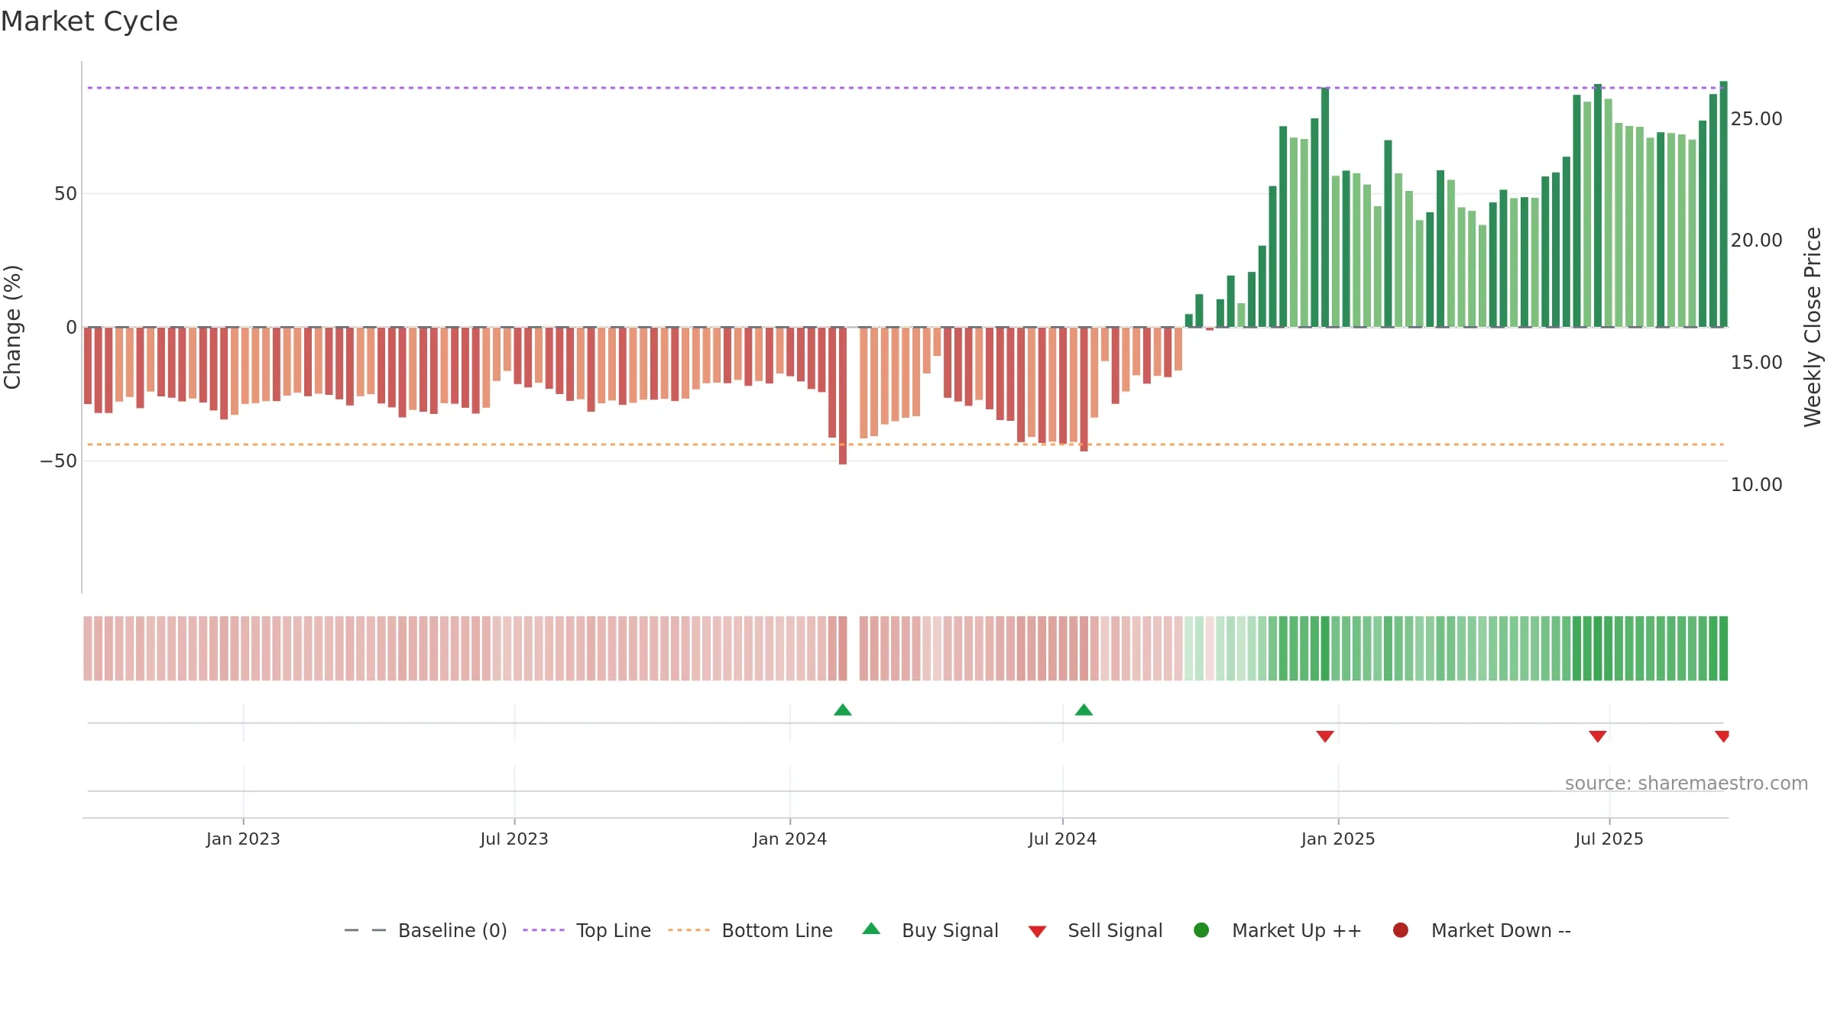Select the buy signal marker after Jul 2024

[x=1084, y=709]
